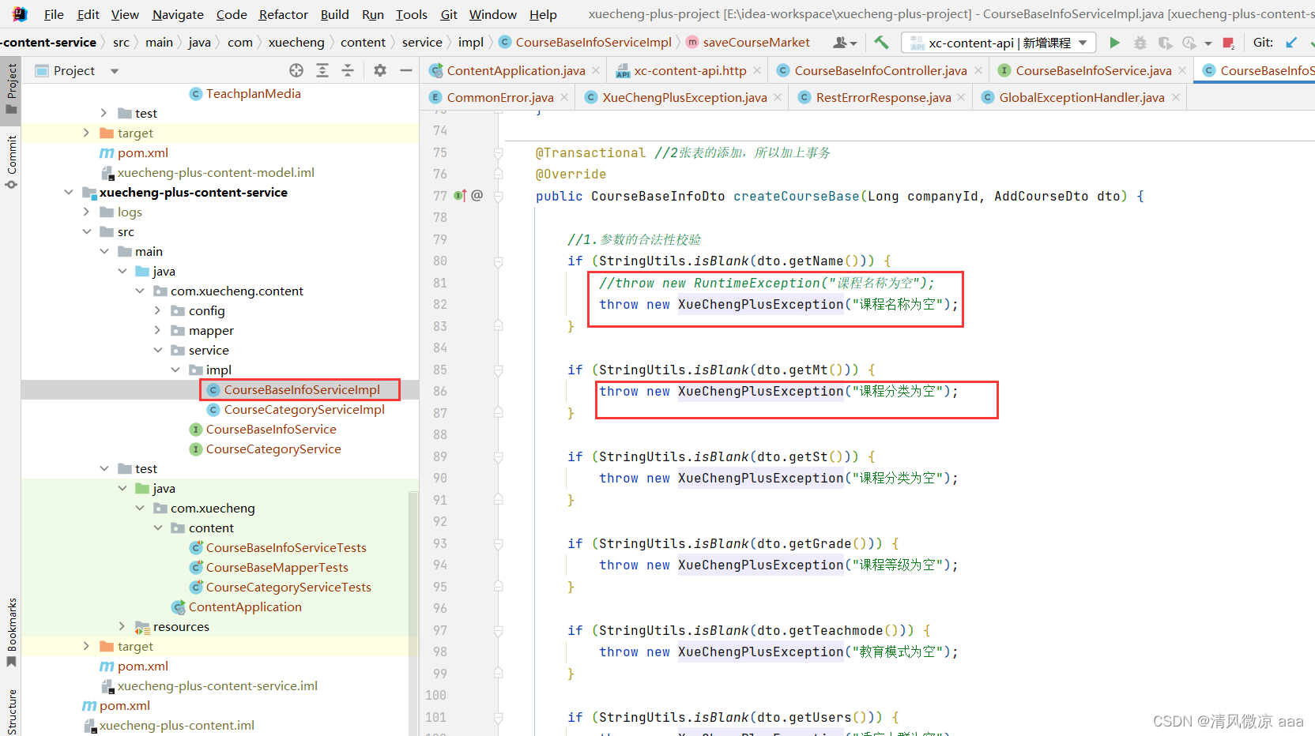Click the Debug bug icon
This screenshot has width=1315, height=736.
[x=1140, y=43]
